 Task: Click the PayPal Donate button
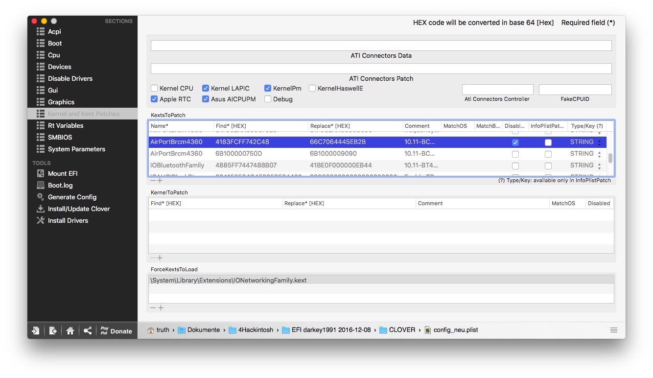point(116,331)
